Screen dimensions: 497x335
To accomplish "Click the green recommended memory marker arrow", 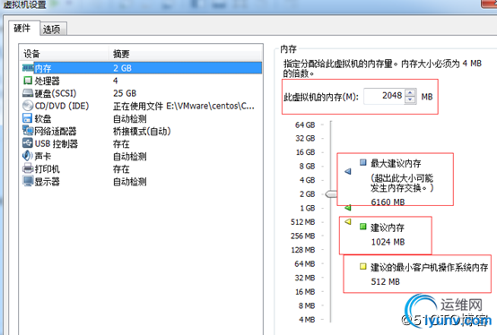I will [x=348, y=208].
